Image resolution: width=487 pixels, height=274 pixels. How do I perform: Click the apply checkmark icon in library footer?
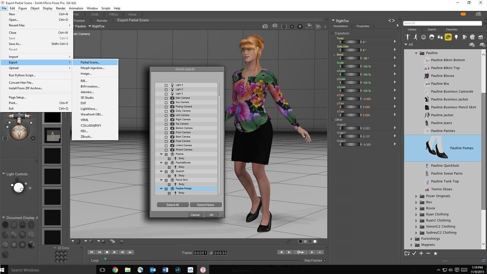pos(414,253)
